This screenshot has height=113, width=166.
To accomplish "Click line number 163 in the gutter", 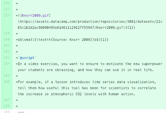I will click(x=7, y=58).
